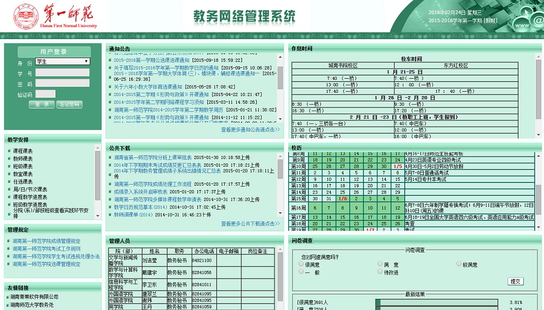
Task: Select the 待改进 radio button
Action: 380,271
